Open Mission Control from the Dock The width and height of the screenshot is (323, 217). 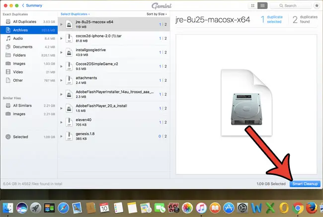pyautogui.click(x=49, y=208)
